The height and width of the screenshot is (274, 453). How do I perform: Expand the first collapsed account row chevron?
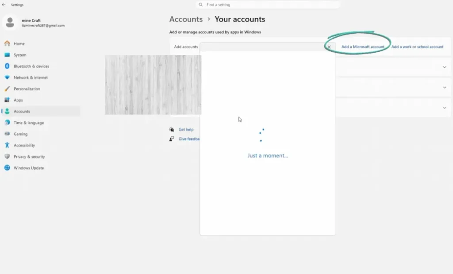pyautogui.click(x=444, y=67)
